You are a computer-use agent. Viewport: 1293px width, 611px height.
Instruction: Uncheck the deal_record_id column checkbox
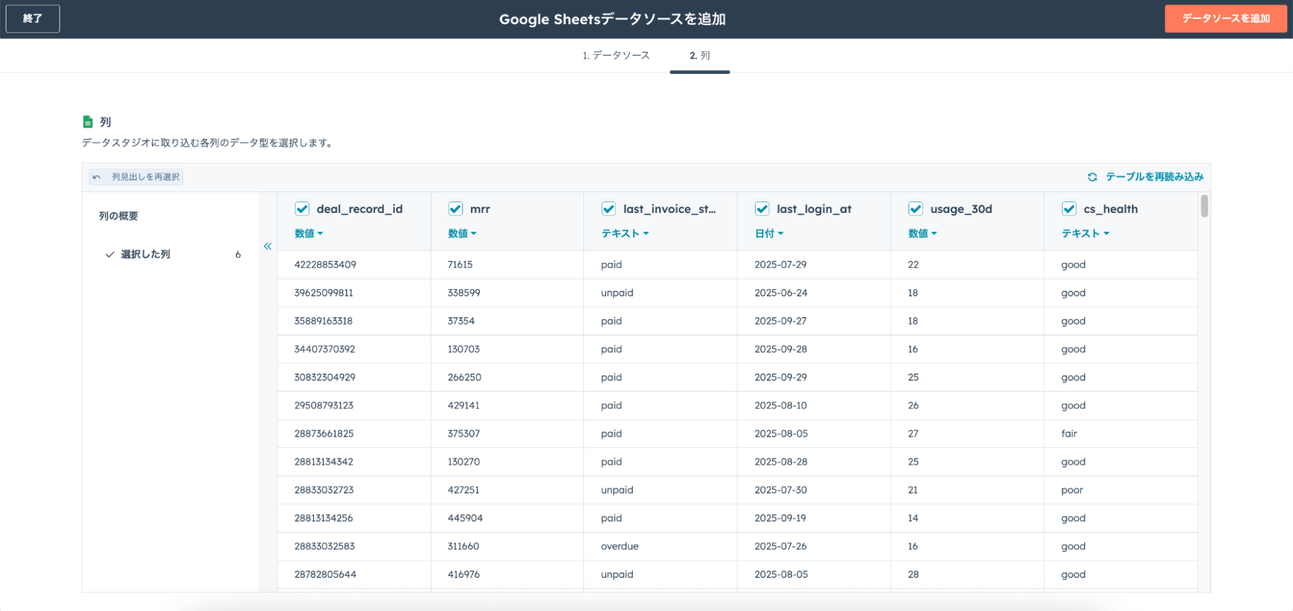point(302,208)
